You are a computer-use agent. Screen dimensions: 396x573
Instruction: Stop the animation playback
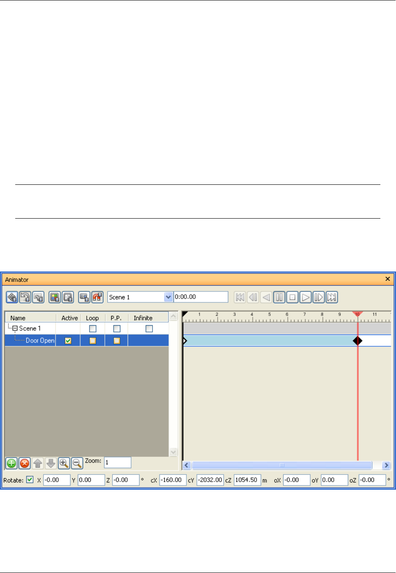click(292, 297)
